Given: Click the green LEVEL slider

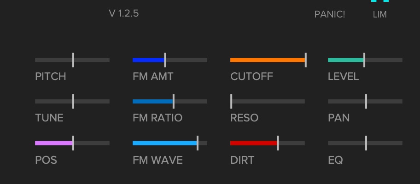Looking at the screenshot, I should pyautogui.click(x=345, y=60).
